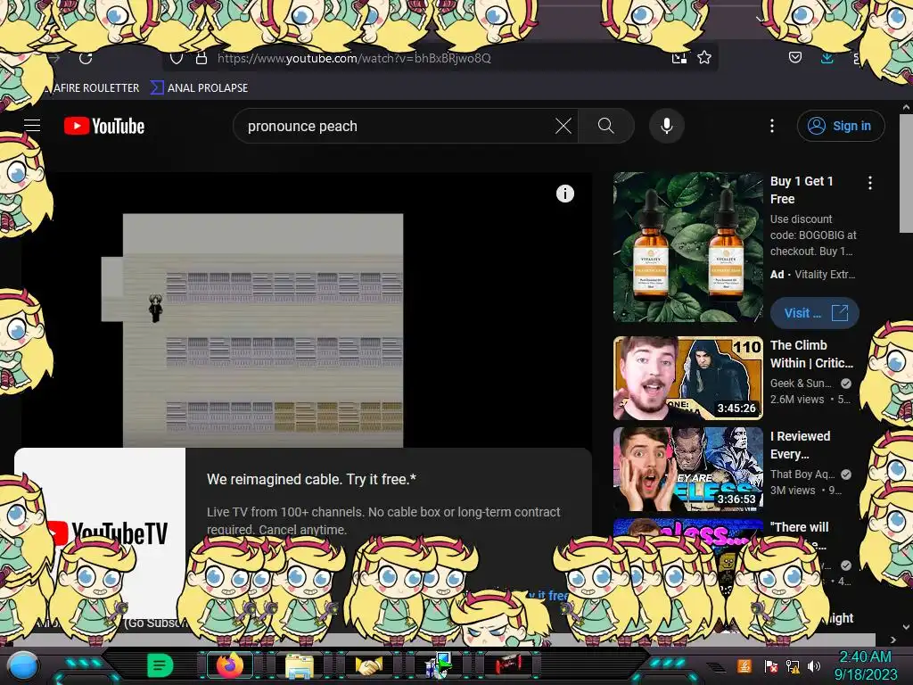Click the browser URL address bar
The image size is (913, 685).
(x=440, y=58)
